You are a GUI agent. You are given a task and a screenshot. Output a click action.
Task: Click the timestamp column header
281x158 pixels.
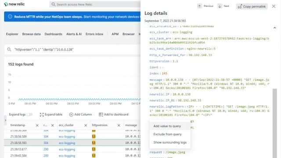tap(18, 125)
